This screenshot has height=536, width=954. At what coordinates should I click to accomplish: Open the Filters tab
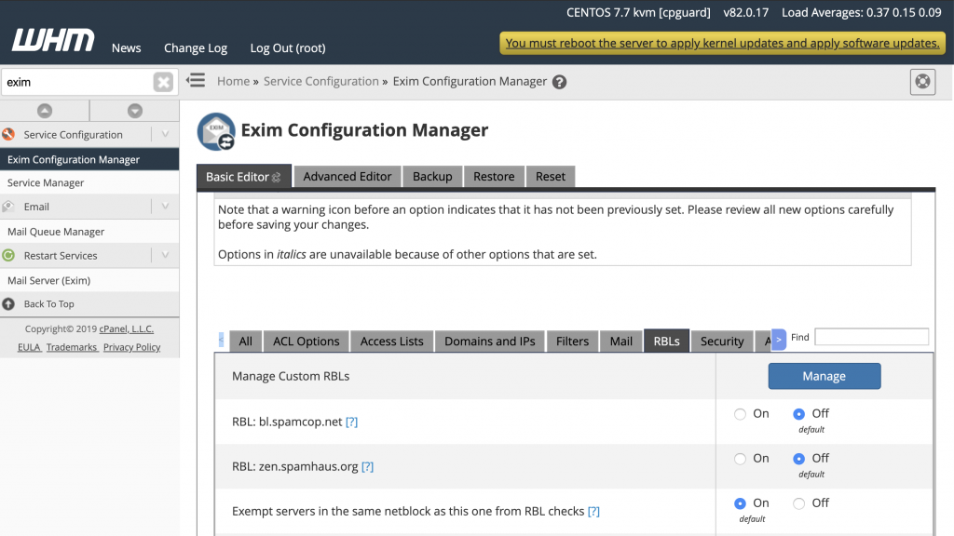point(573,341)
